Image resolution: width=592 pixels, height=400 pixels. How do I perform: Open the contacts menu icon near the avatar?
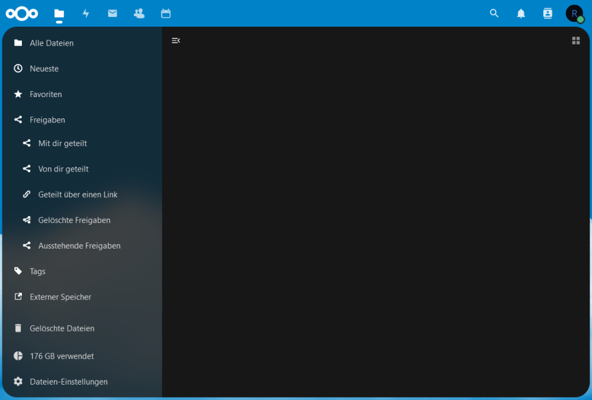tap(548, 14)
